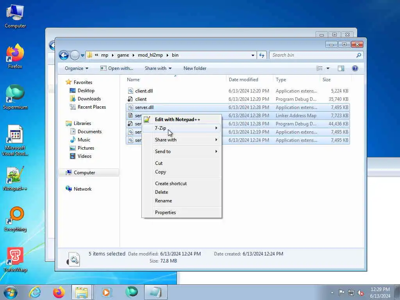Open Explorer help question mark icon
Image resolution: width=400 pixels, height=300 pixels.
pyautogui.click(x=355, y=68)
